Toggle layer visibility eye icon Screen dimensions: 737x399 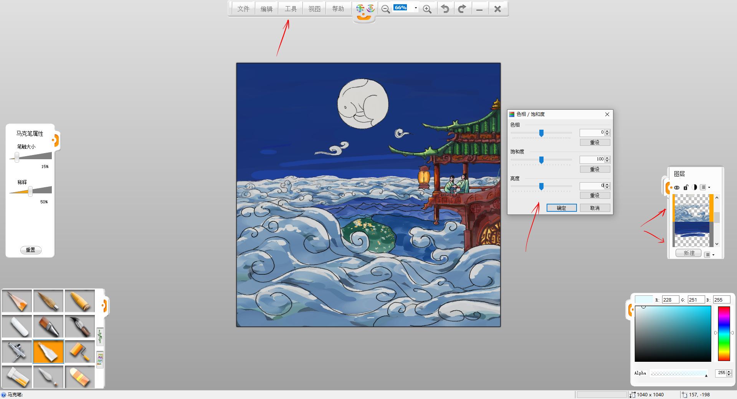click(x=676, y=188)
